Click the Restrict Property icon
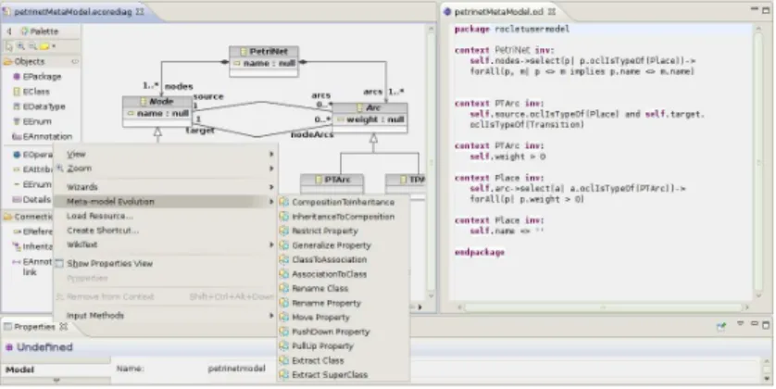 coord(284,231)
